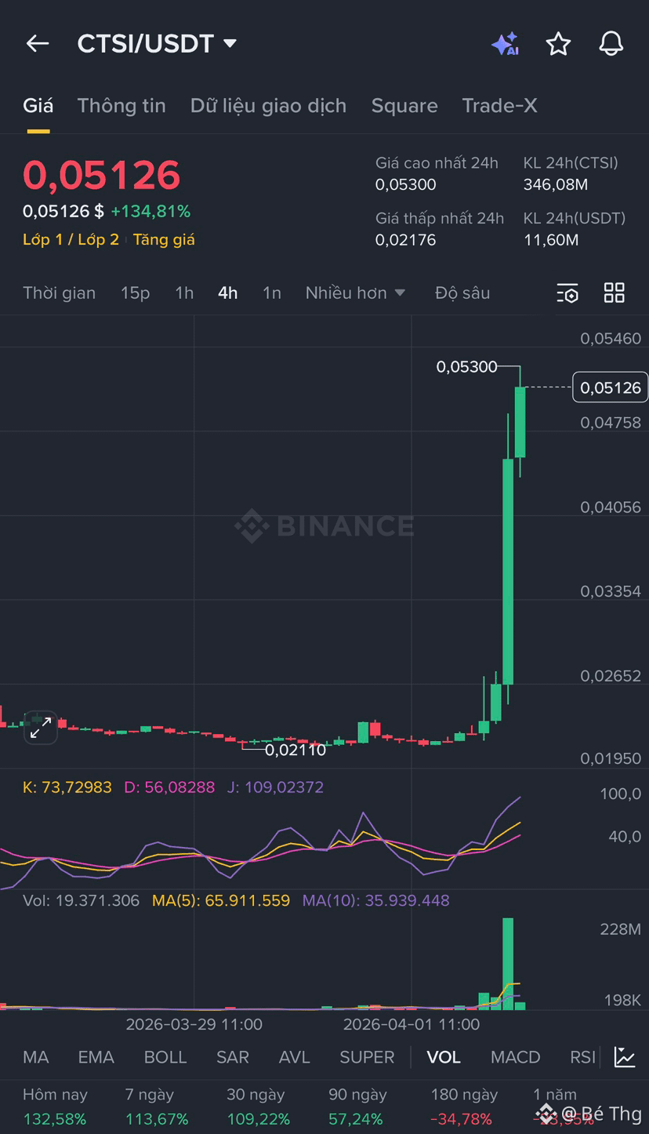Tap the +134,81% change value
Screen dimensions: 649x1134
pyautogui.click(x=150, y=212)
